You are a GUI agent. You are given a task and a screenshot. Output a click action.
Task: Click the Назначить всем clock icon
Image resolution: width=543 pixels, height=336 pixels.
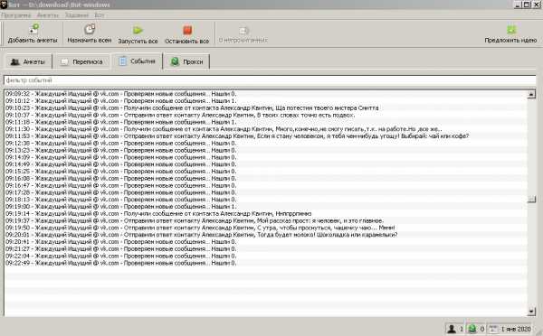[x=90, y=29]
